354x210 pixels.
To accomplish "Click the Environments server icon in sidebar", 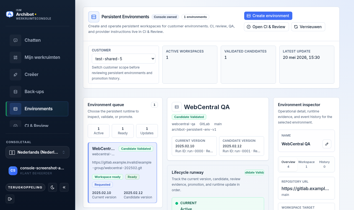I will pos(15,109).
